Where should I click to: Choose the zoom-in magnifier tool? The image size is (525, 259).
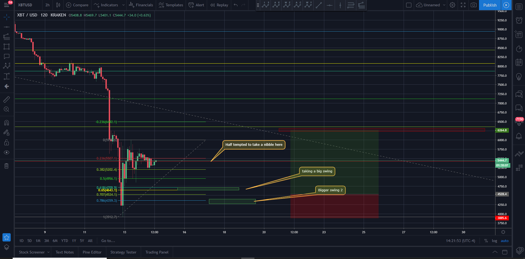(7, 109)
